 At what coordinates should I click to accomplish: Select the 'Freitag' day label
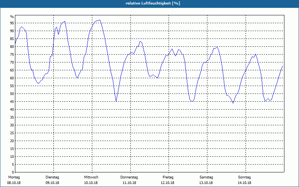pyautogui.click(x=168, y=177)
